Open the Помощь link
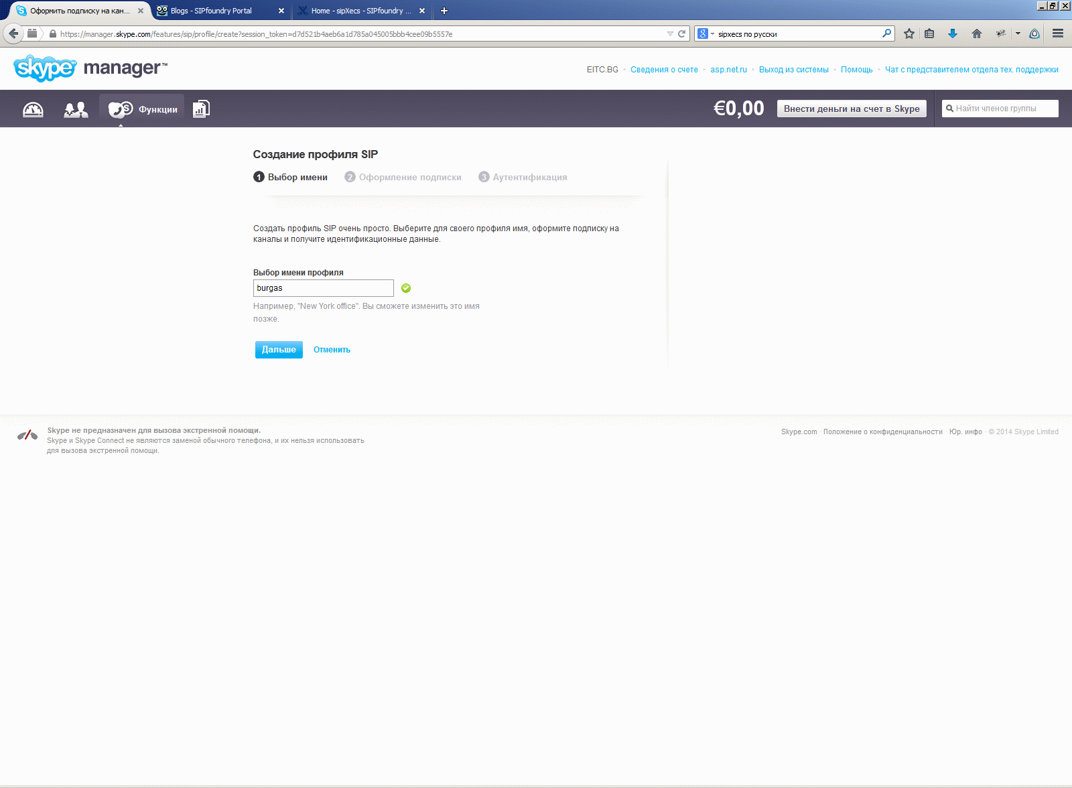The width and height of the screenshot is (1072, 788). [x=857, y=70]
